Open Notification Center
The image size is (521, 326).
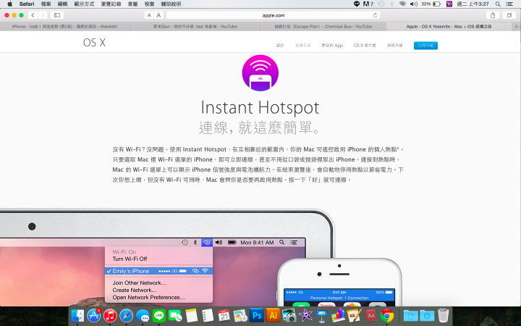509,4
